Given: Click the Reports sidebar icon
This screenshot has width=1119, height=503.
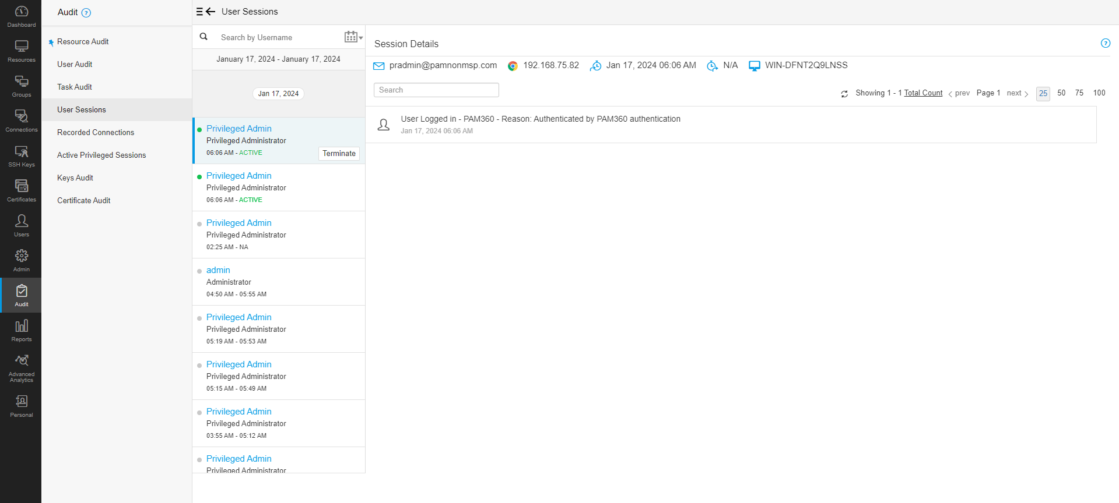Looking at the screenshot, I should [22, 331].
